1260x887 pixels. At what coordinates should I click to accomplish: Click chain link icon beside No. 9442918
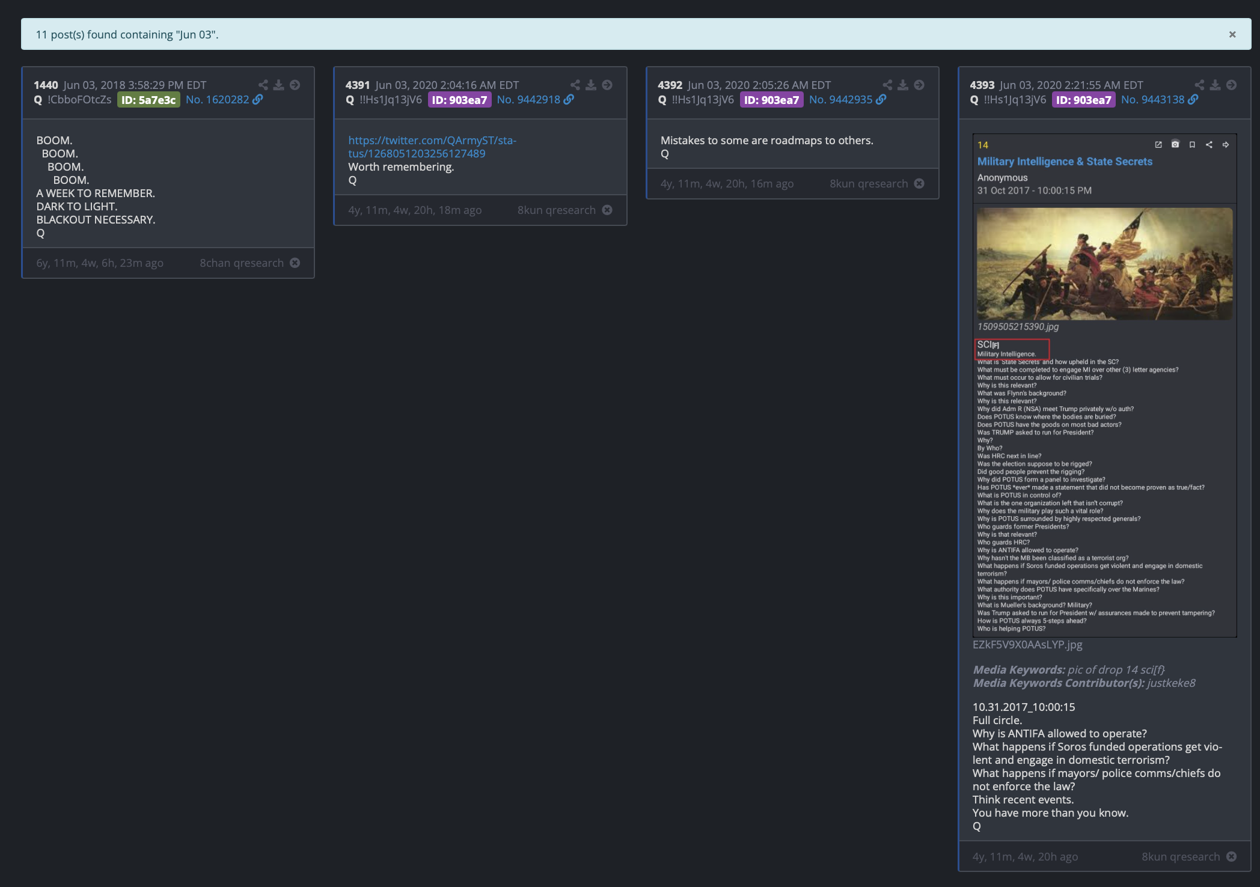click(569, 100)
